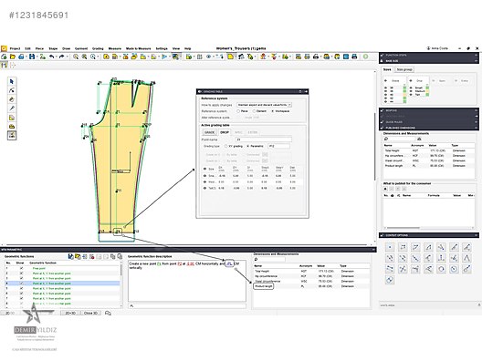Click the add icon under What to publish
The height and width of the screenshot is (361, 482).
tap(385, 189)
